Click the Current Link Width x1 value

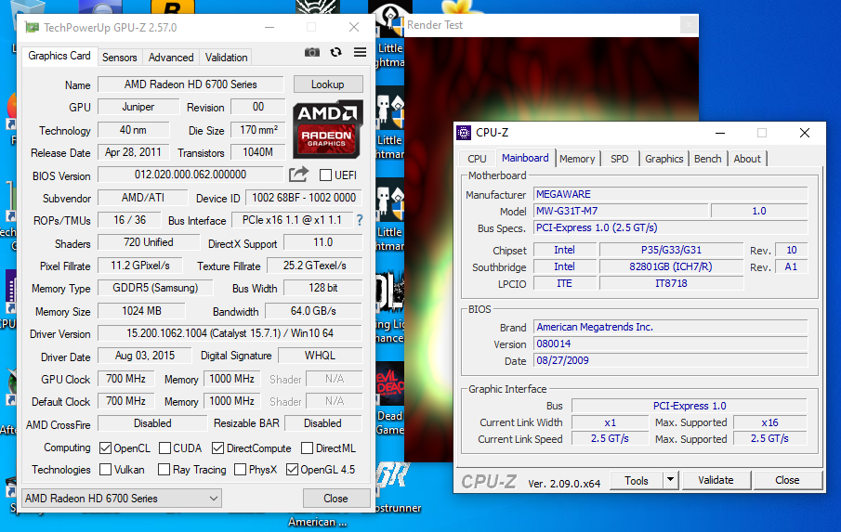point(610,422)
